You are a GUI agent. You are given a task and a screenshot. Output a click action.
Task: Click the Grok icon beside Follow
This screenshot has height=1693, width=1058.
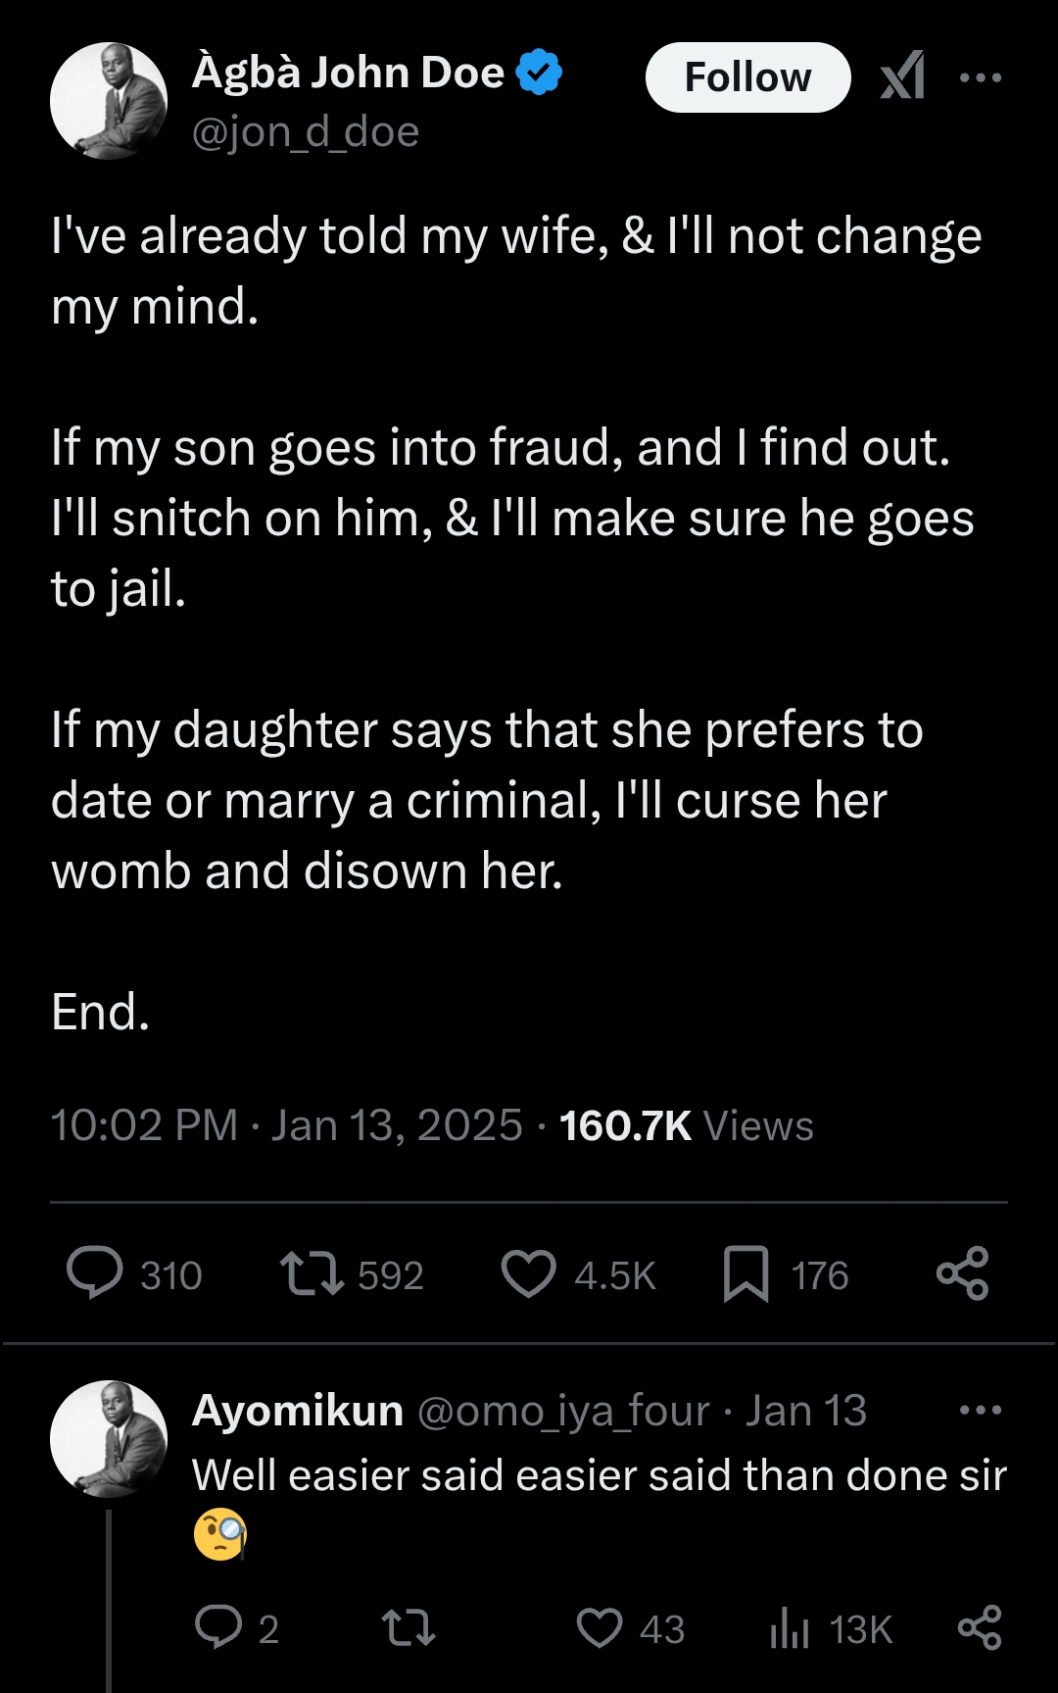[x=902, y=76]
